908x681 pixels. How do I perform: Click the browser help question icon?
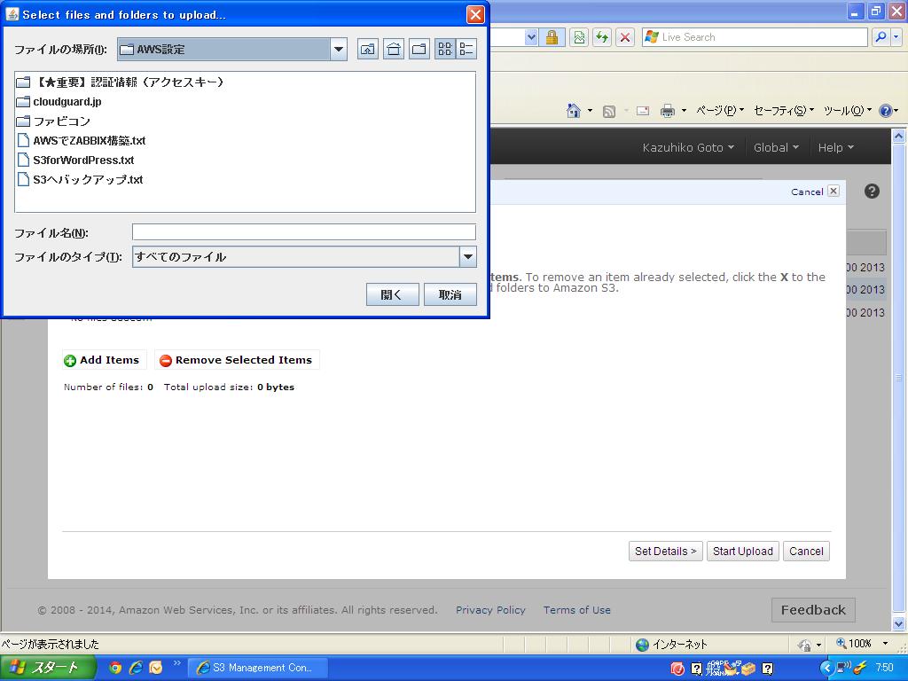[x=886, y=111]
